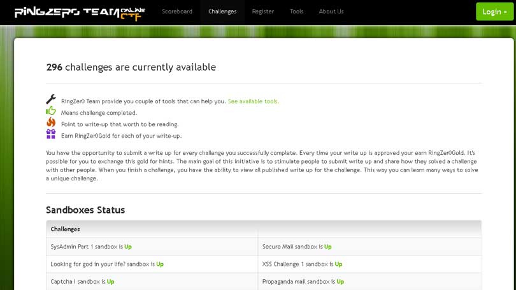The height and width of the screenshot is (290, 516).
Task: Click the purple gift RingZer0Gold icon
Action: tap(51, 134)
